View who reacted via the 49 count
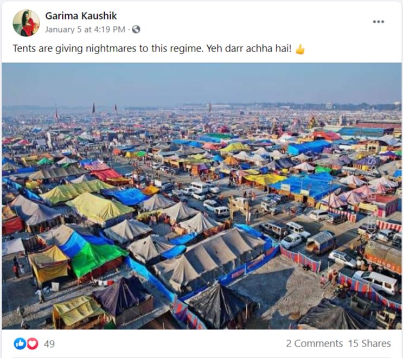This screenshot has height=358, width=403. 49,344
